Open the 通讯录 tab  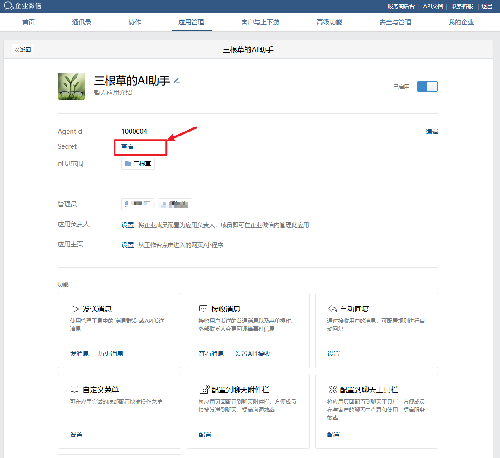[x=82, y=22]
